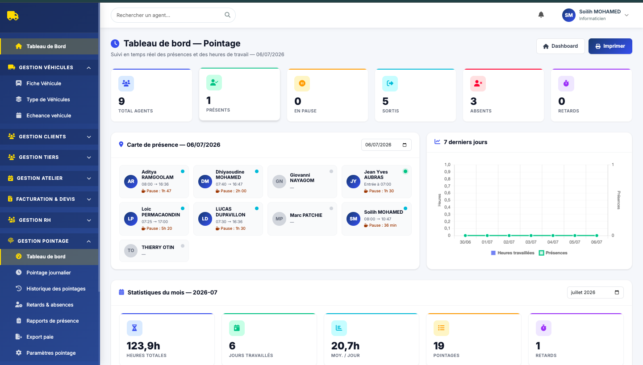Click the Sortis exit icon
The height and width of the screenshot is (365, 643).
390,83
